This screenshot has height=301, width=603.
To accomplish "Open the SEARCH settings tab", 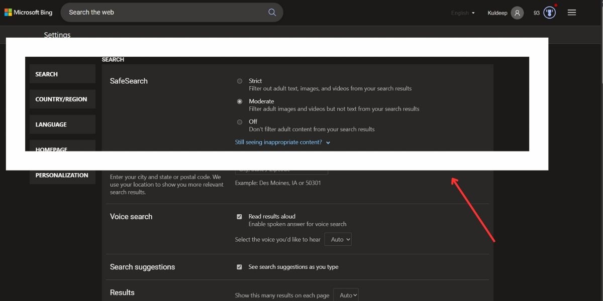I will [62, 74].
